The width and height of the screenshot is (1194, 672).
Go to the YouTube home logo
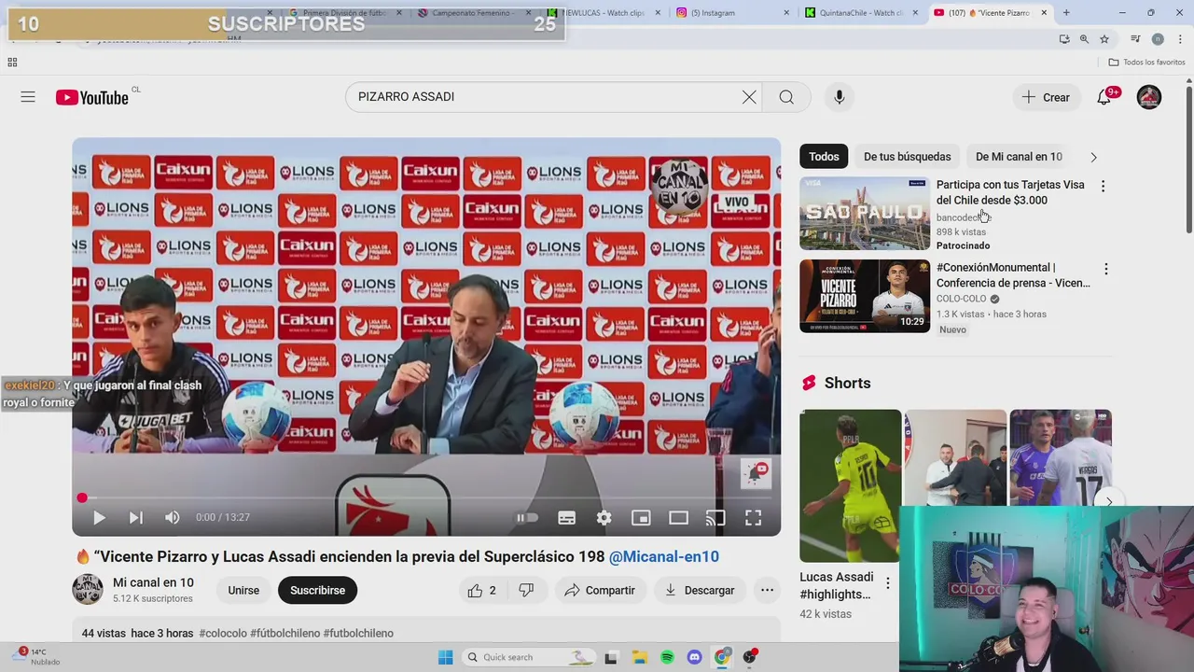91,97
